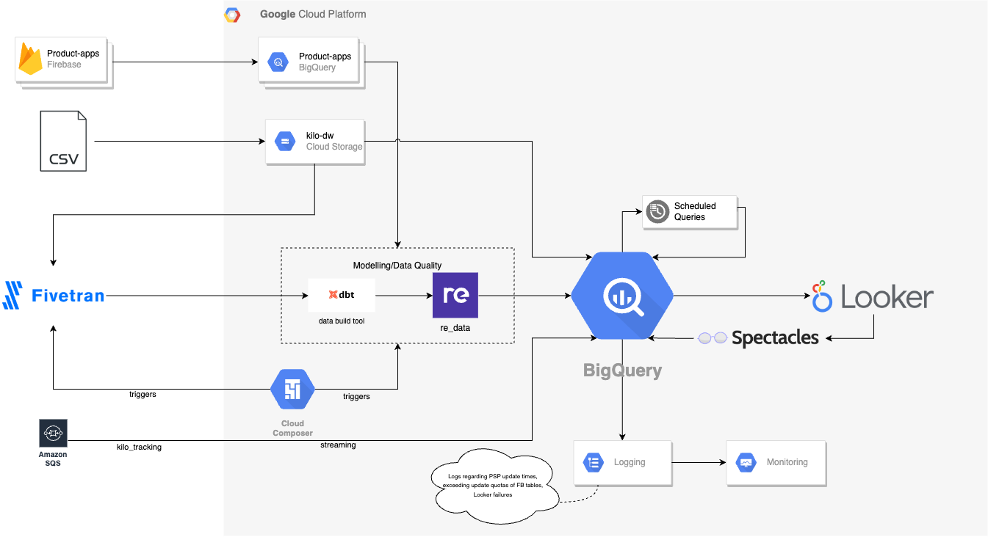Click the Product-apps BigQuery icon
The width and height of the screenshot is (988, 537).
[x=279, y=62]
